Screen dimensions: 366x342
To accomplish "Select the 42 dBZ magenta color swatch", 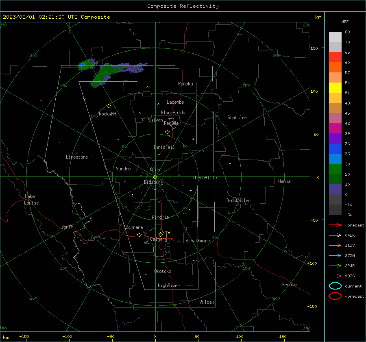I will tap(335, 129).
